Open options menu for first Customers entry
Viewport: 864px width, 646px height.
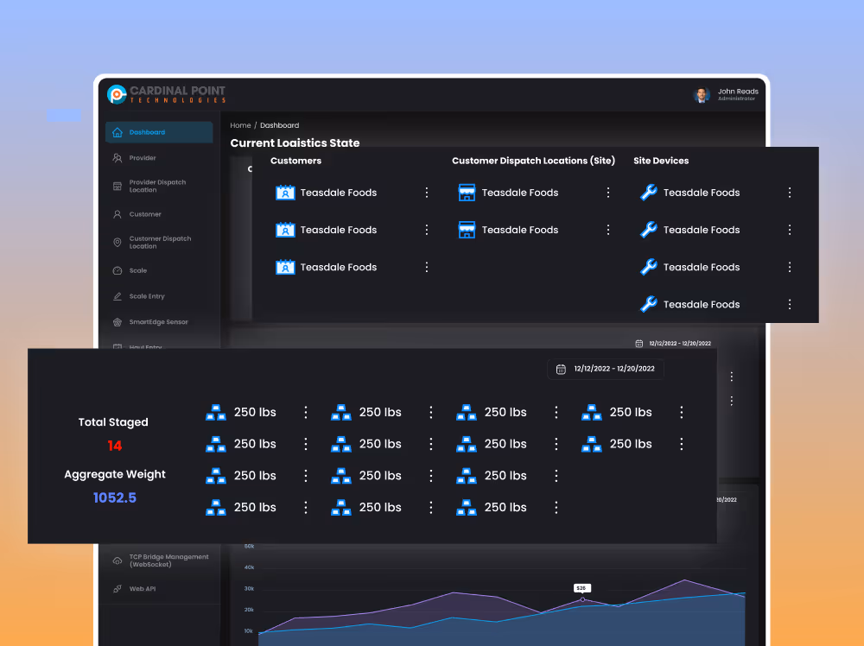click(x=427, y=193)
